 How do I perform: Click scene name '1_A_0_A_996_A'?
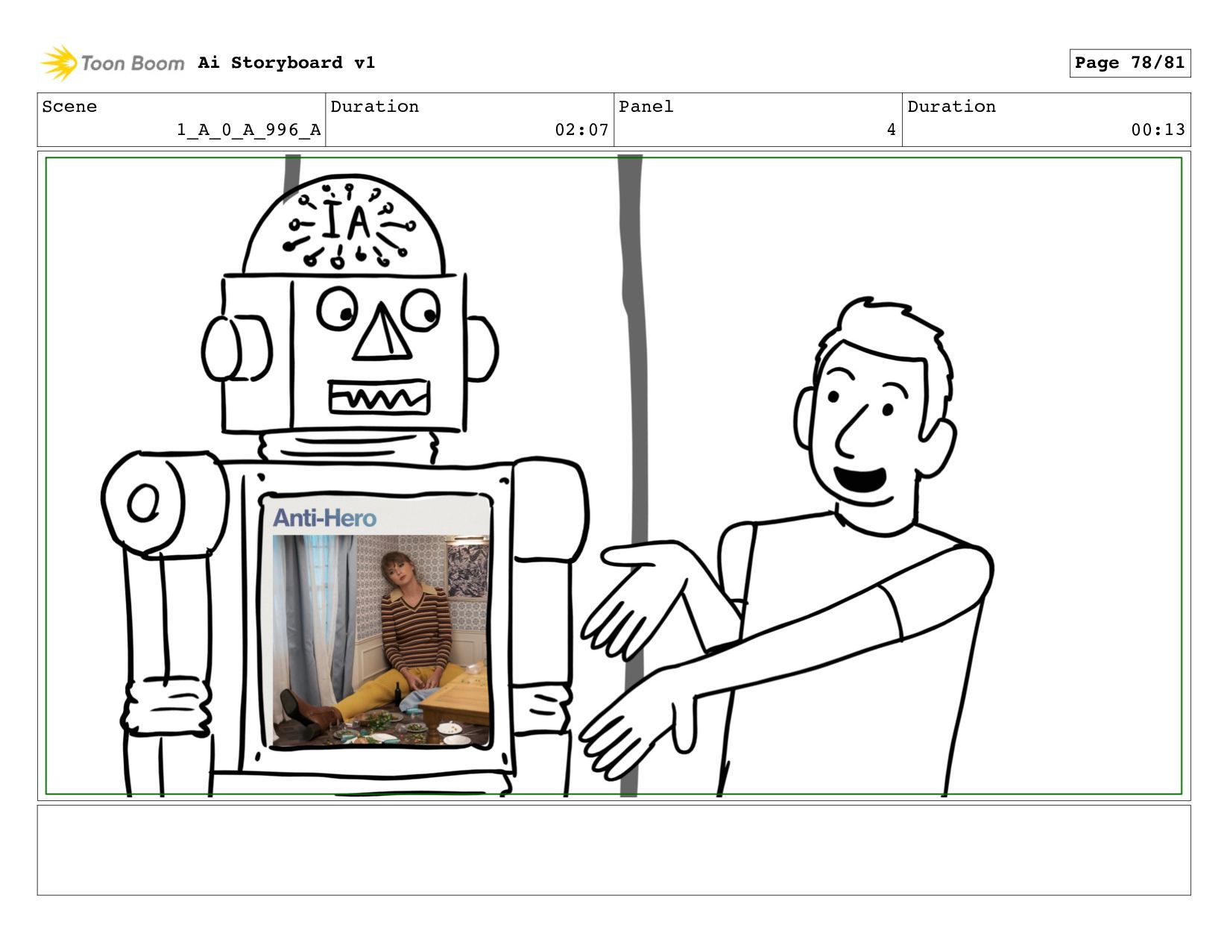[248, 130]
